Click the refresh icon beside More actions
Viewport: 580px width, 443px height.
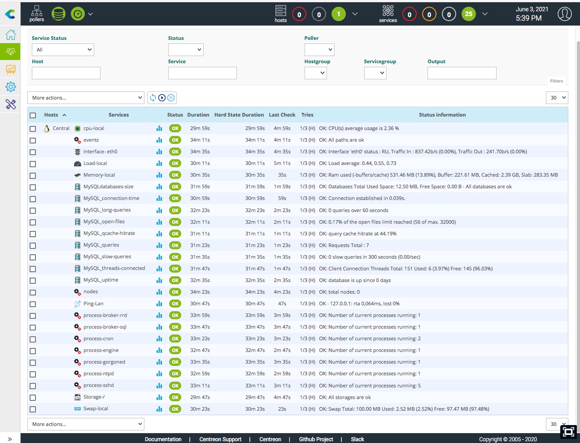pos(153,98)
